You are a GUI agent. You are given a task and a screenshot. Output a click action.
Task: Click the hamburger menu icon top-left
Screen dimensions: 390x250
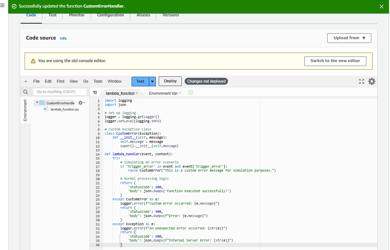pos(3,6)
